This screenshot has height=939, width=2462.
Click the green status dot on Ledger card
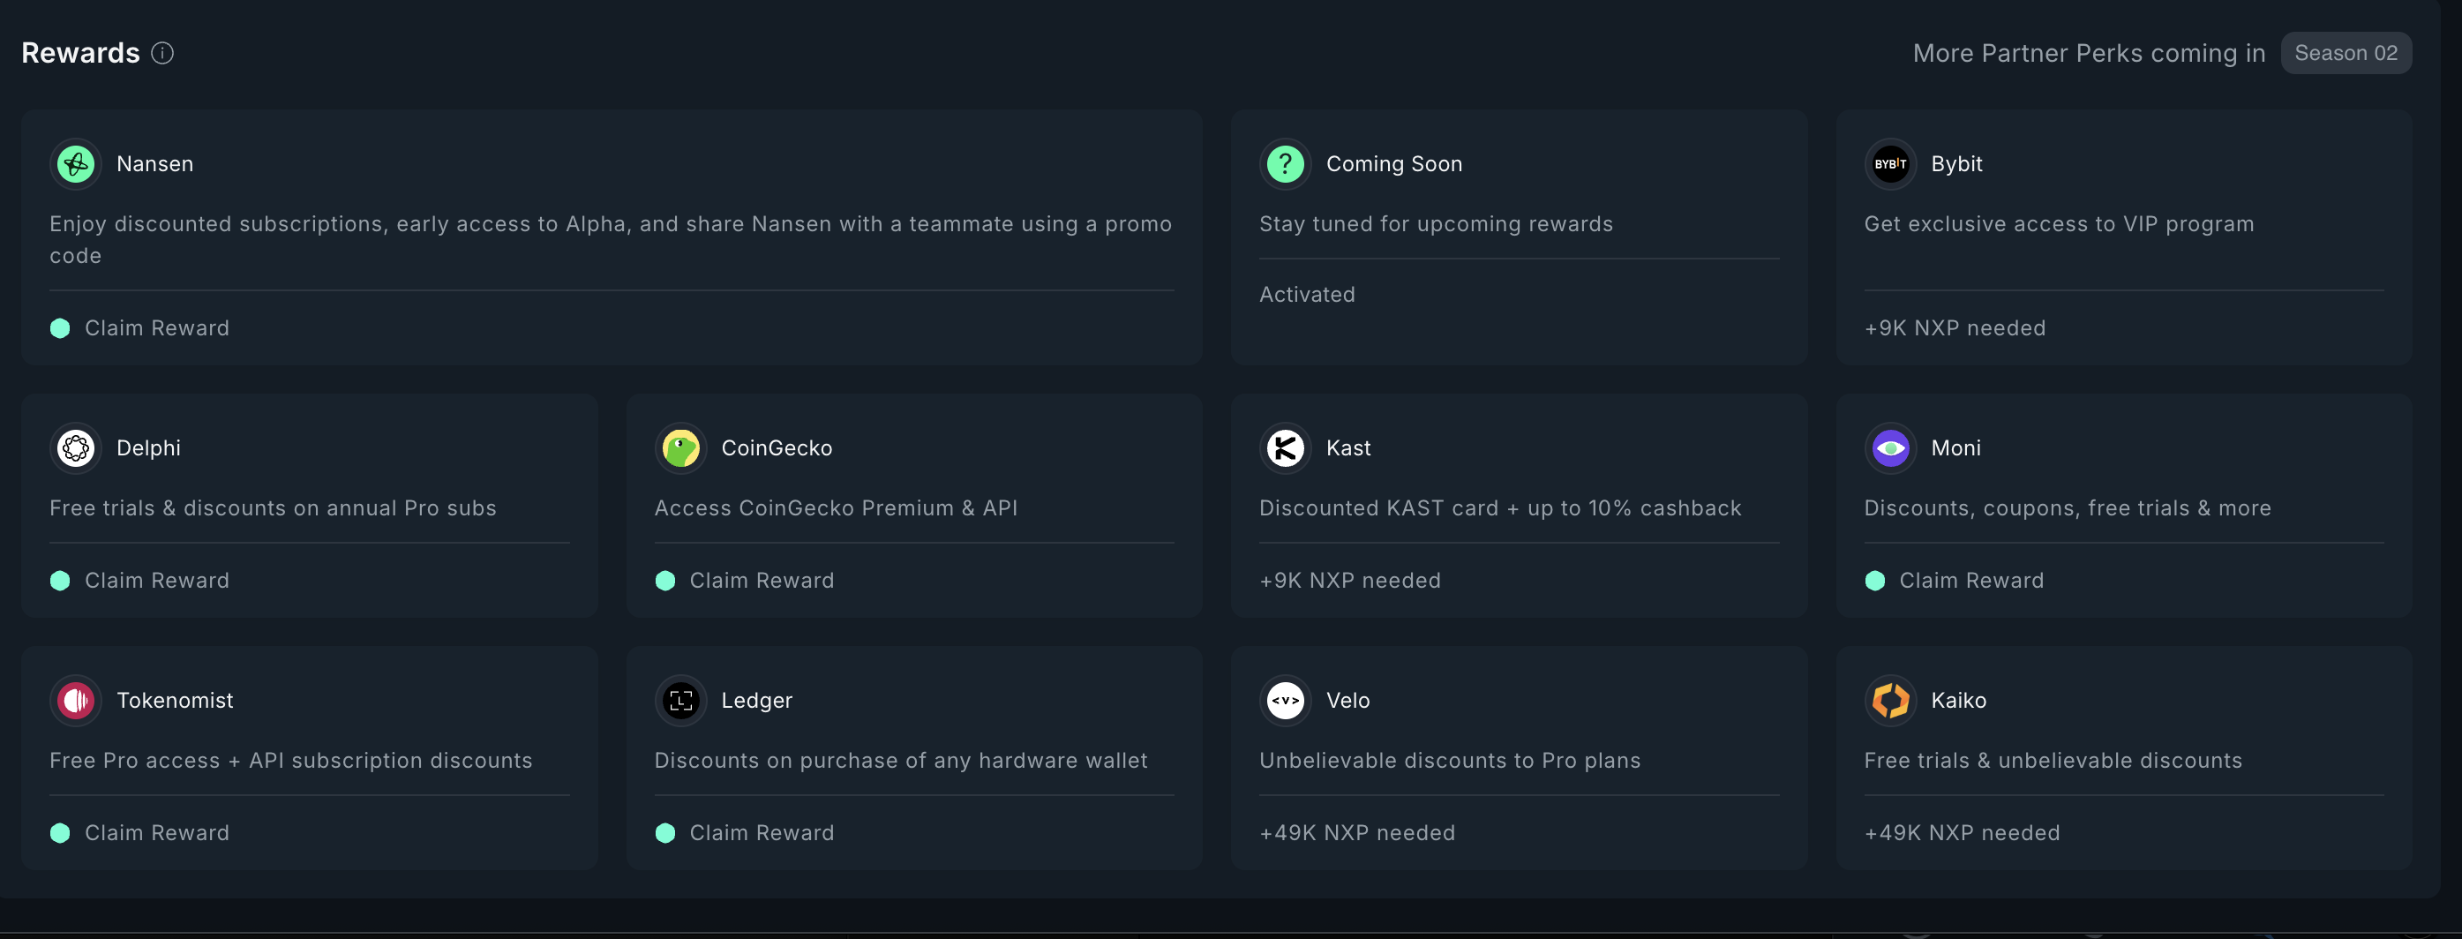pos(665,834)
